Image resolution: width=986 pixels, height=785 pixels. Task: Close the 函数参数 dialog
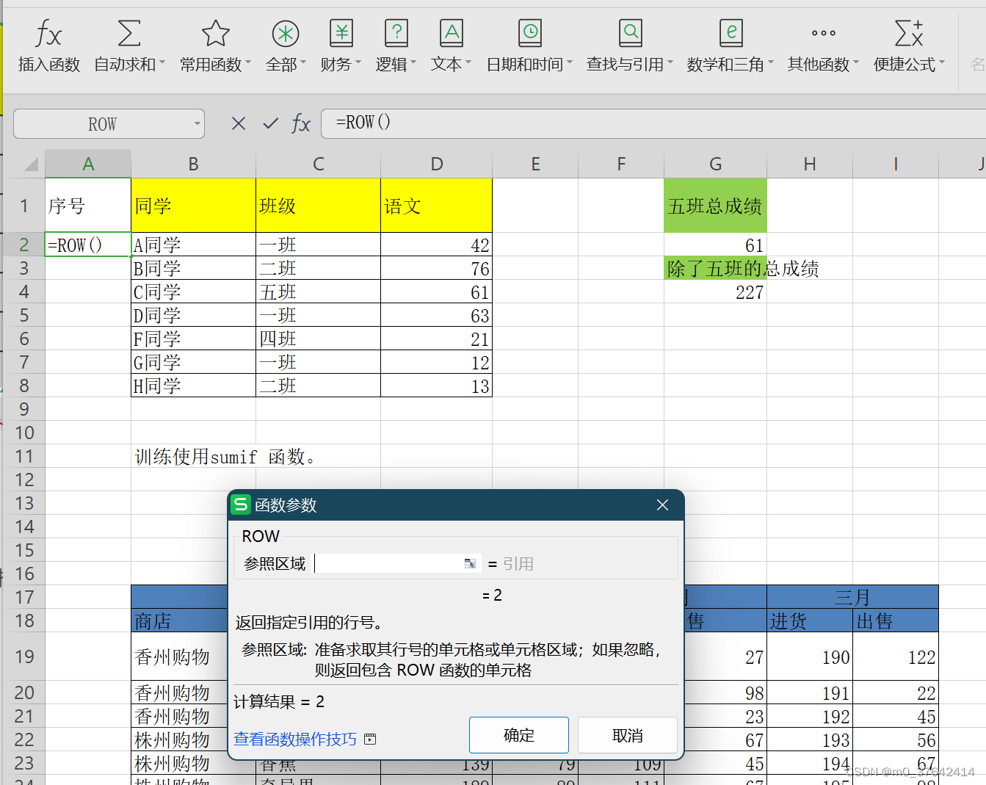[662, 504]
